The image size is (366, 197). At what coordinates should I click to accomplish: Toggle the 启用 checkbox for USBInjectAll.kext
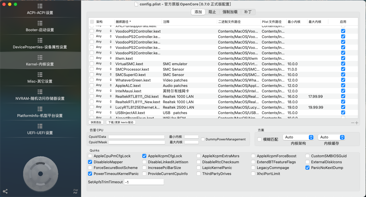point(343,113)
